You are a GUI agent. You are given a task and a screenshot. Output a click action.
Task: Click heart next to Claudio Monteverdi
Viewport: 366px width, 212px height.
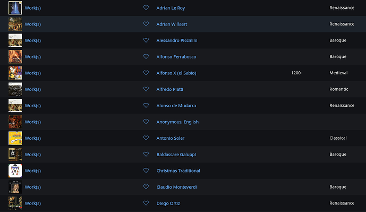pyautogui.click(x=146, y=187)
